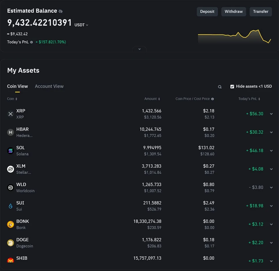Click the Worldcoin name label
The width and height of the screenshot is (279, 271).
point(25,191)
